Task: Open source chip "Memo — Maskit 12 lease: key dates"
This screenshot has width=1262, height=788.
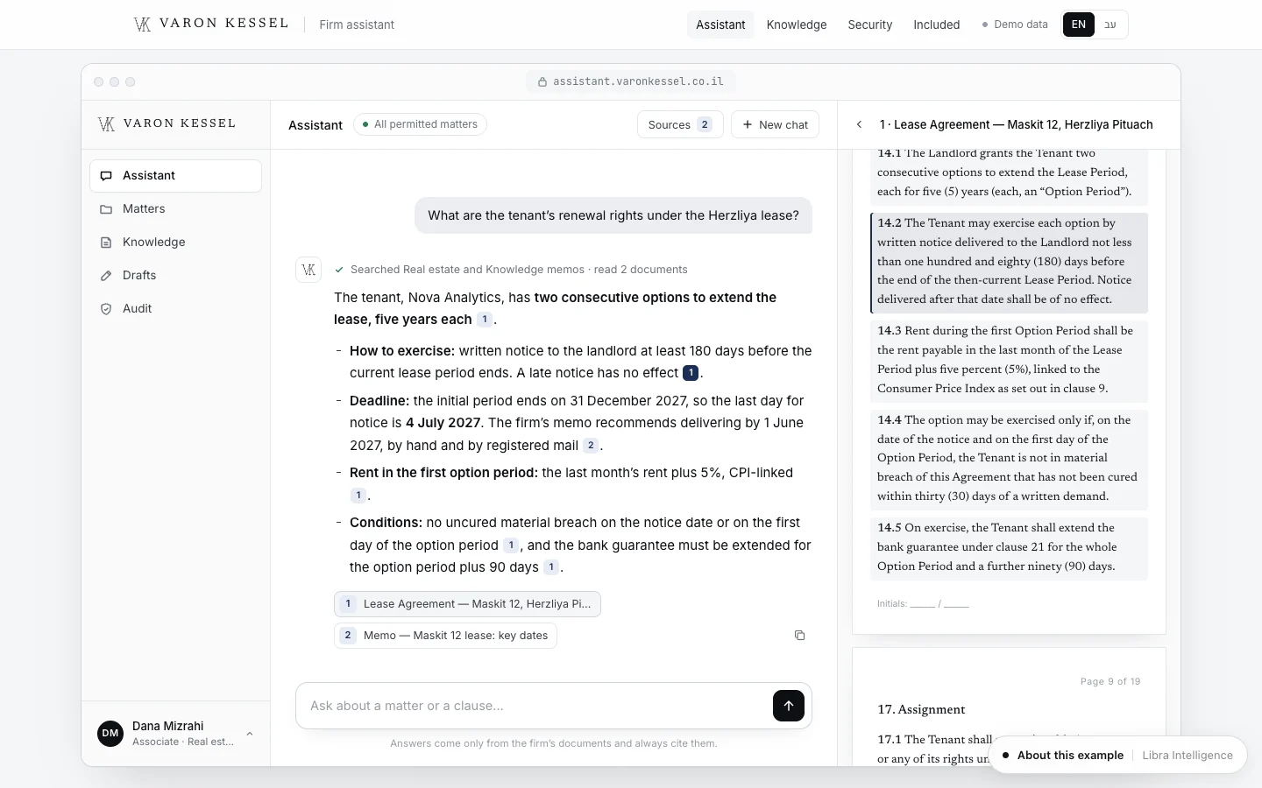Action: [x=445, y=636]
